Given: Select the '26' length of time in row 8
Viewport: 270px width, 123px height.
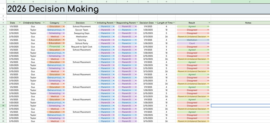Looking at the screenshot, I should (166, 37).
